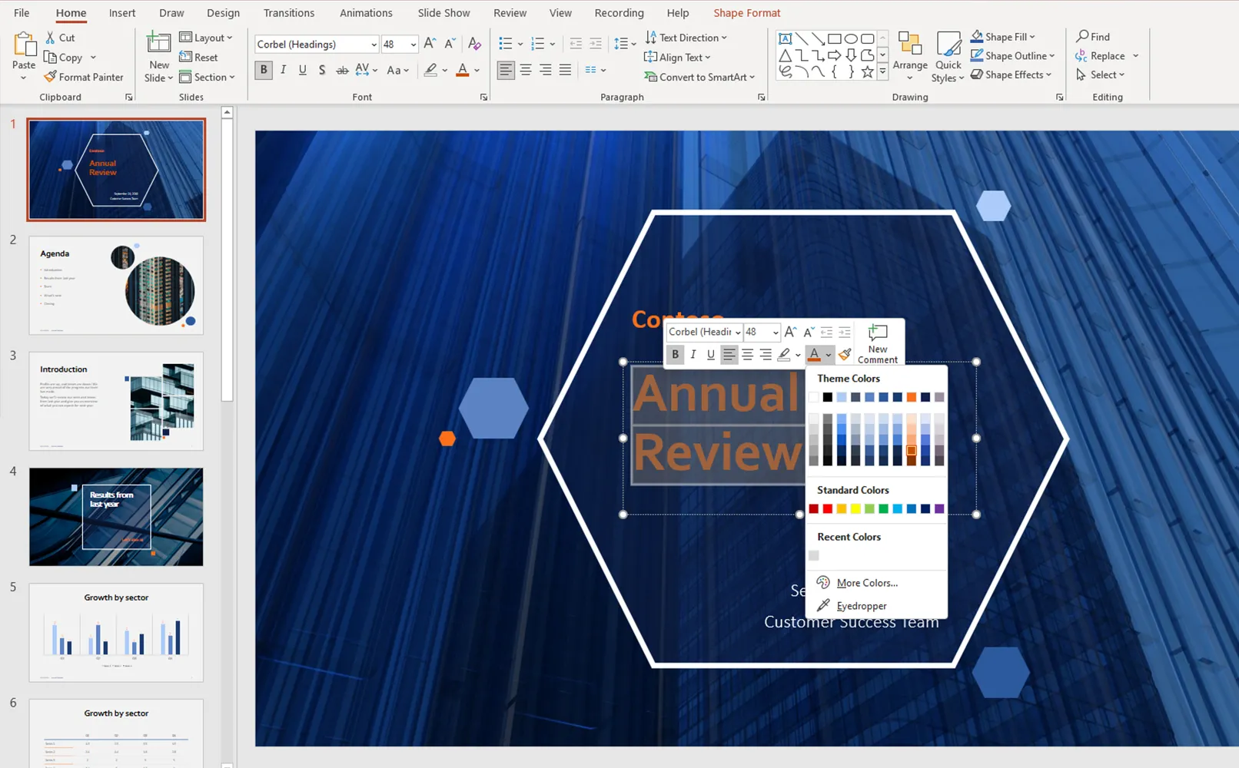Open Select dropdown in Editing group
Viewport: 1239px width, 768px height.
click(x=1100, y=74)
